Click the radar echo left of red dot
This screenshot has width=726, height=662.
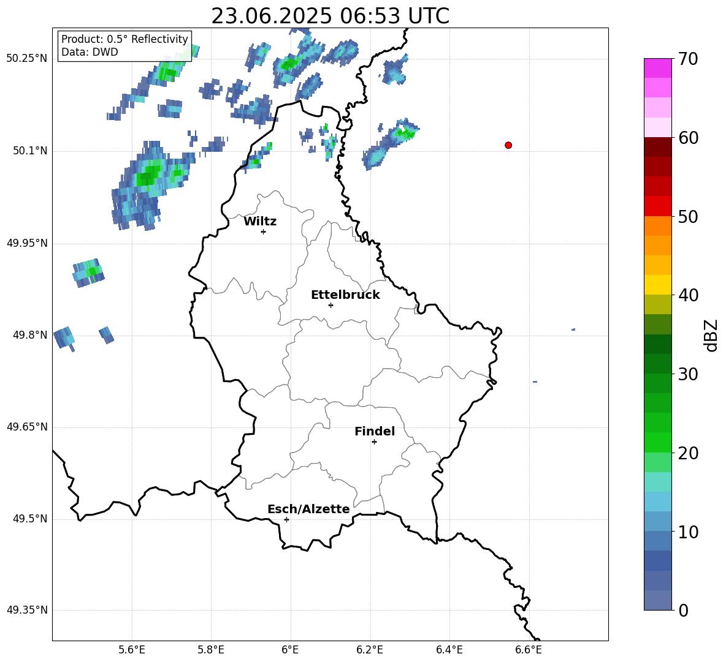(390, 143)
